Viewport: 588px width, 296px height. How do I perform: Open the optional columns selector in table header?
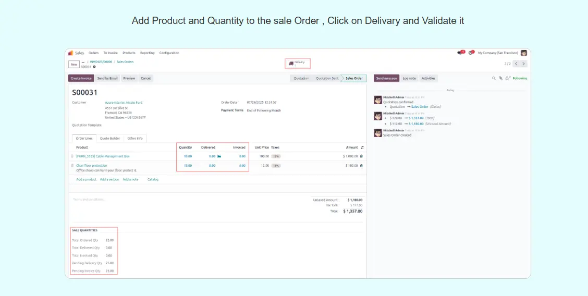point(362,147)
